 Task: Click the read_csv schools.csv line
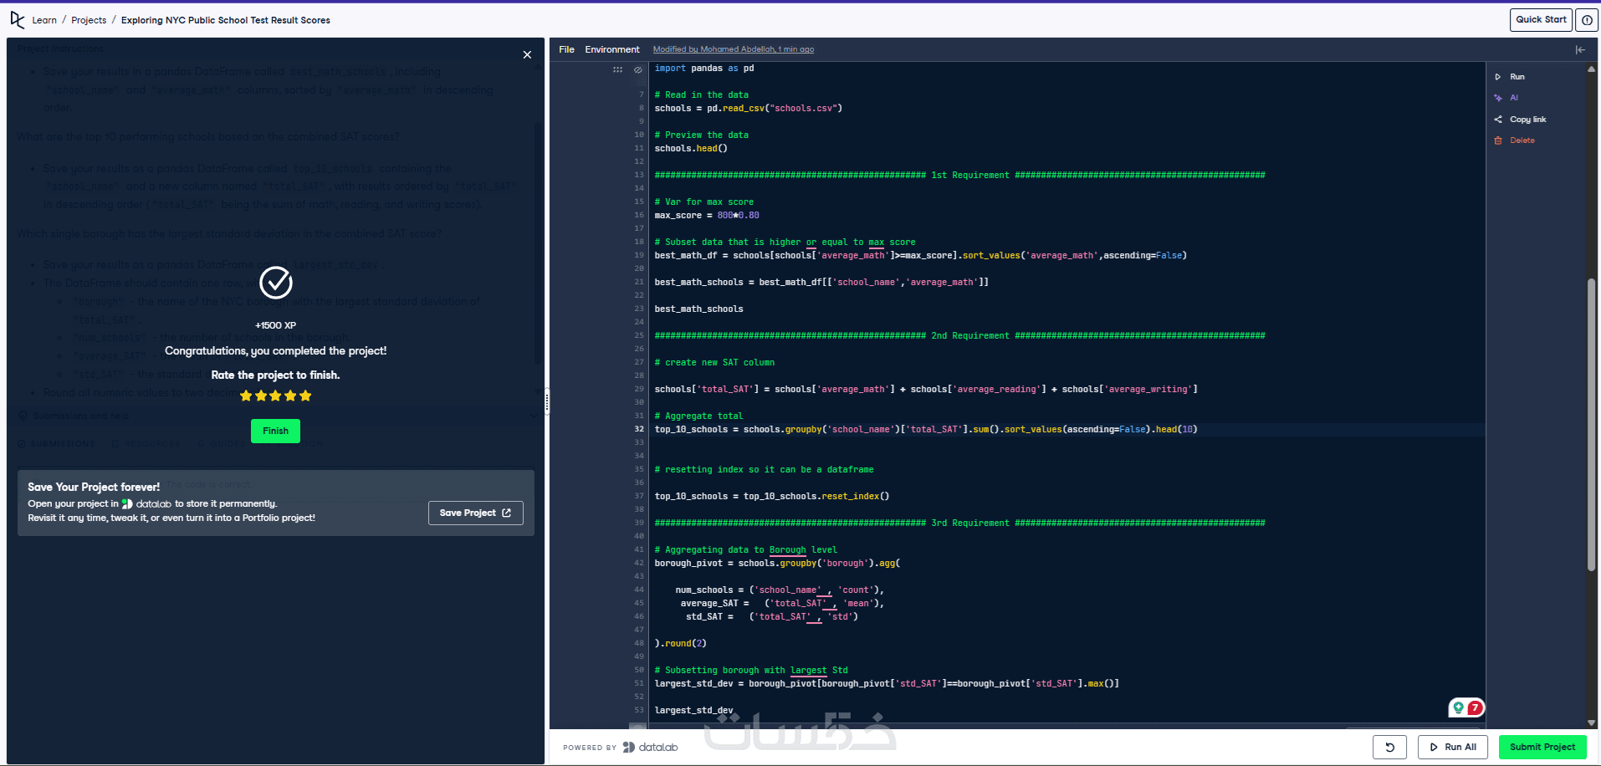click(749, 109)
